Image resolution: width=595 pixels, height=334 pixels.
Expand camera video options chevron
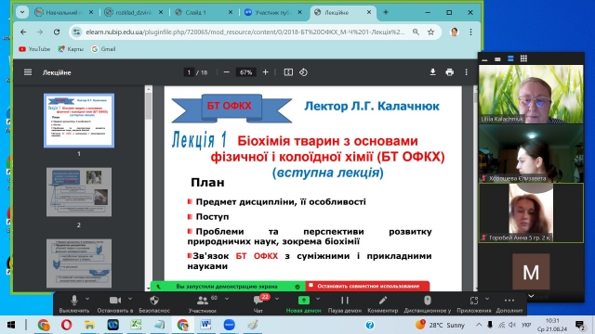pyautogui.click(x=130, y=299)
